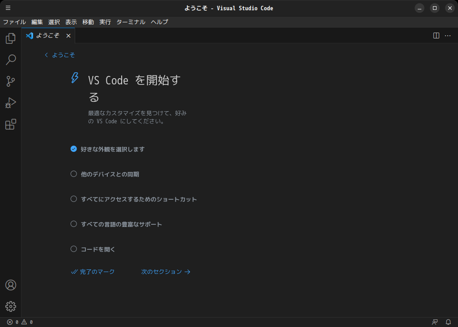Open the ヘルプ menu
The image size is (458, 327).
(x=160, y=22)
